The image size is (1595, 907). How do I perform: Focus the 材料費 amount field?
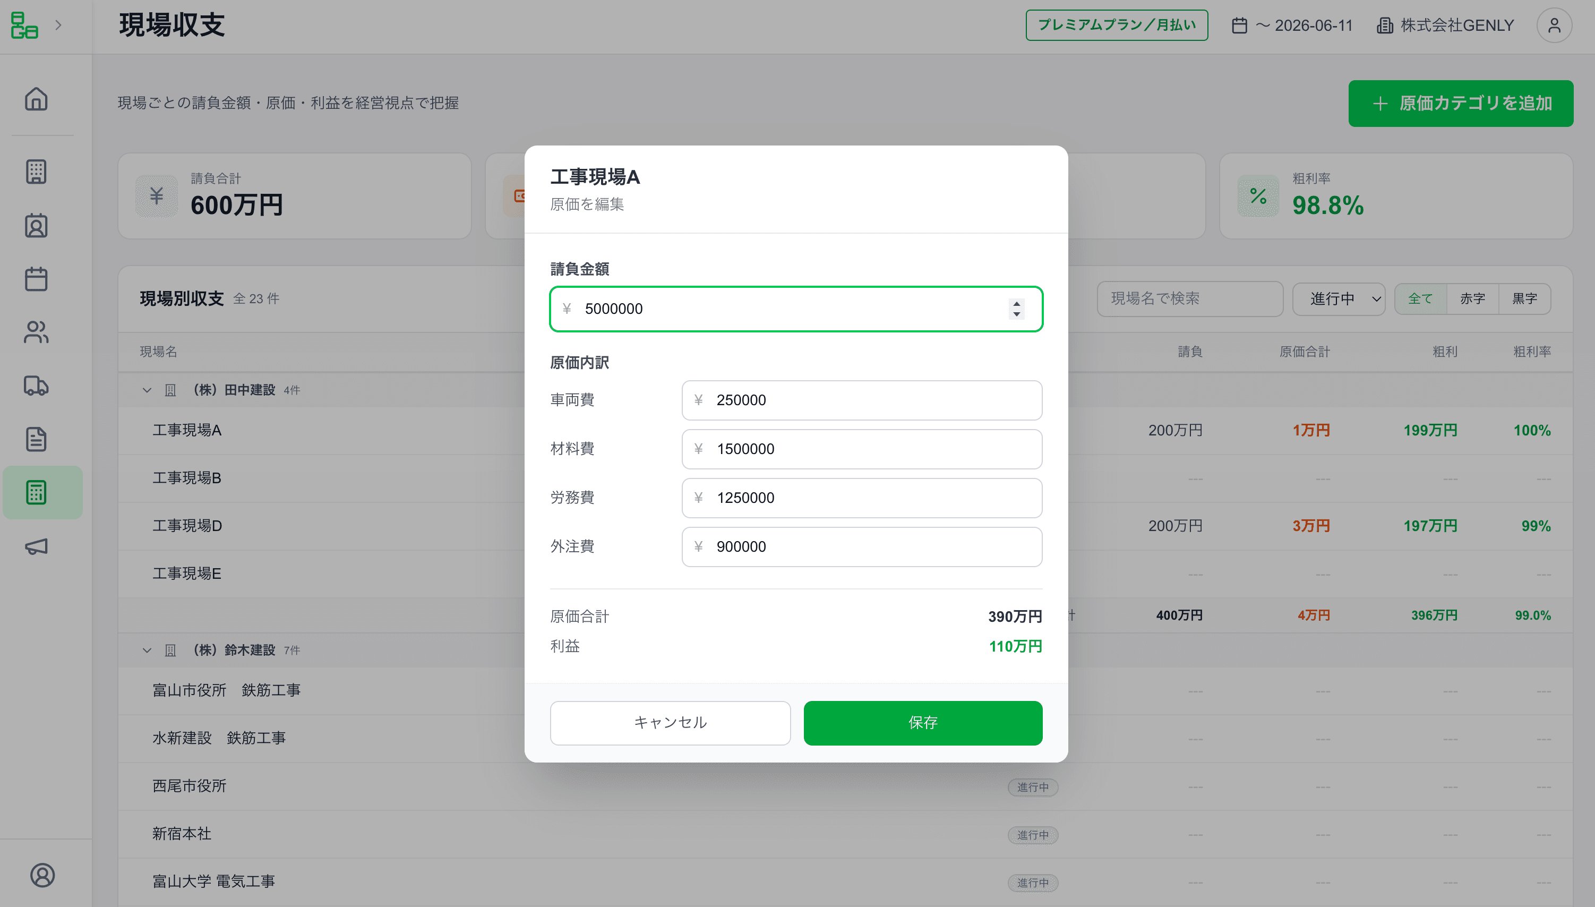click(x=861, y=449)
